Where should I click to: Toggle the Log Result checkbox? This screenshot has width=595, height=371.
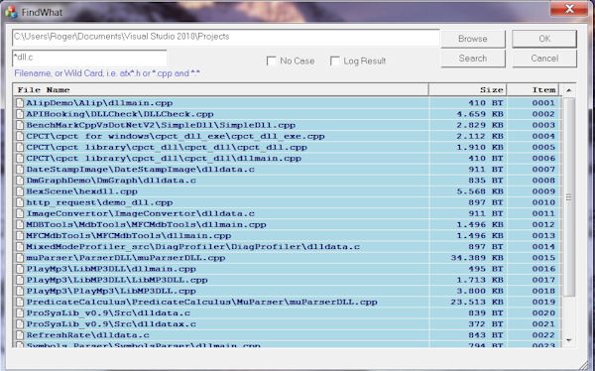[335, 61]
